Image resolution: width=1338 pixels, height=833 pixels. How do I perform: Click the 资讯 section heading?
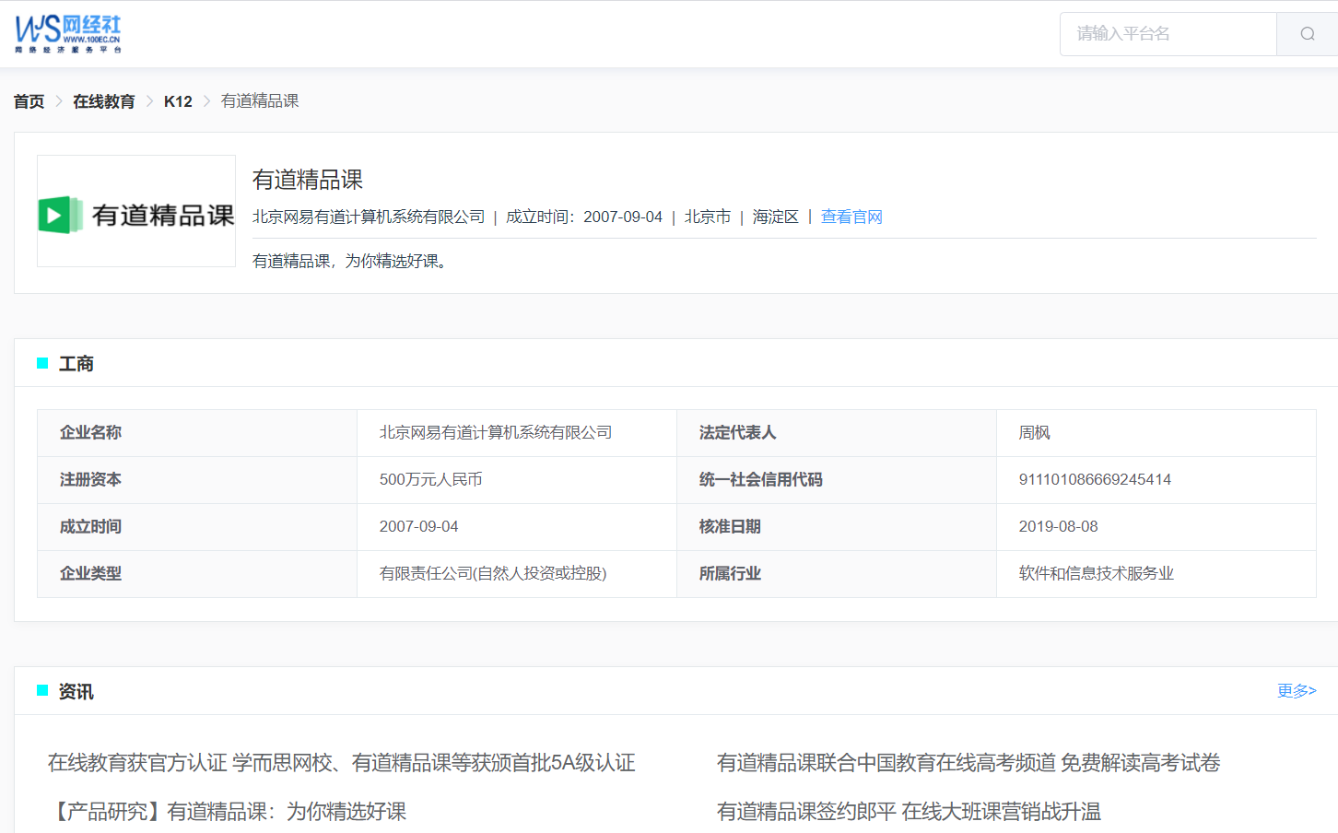coord(76,692)
